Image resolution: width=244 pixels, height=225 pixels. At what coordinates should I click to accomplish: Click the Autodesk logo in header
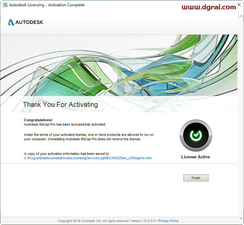26,22
